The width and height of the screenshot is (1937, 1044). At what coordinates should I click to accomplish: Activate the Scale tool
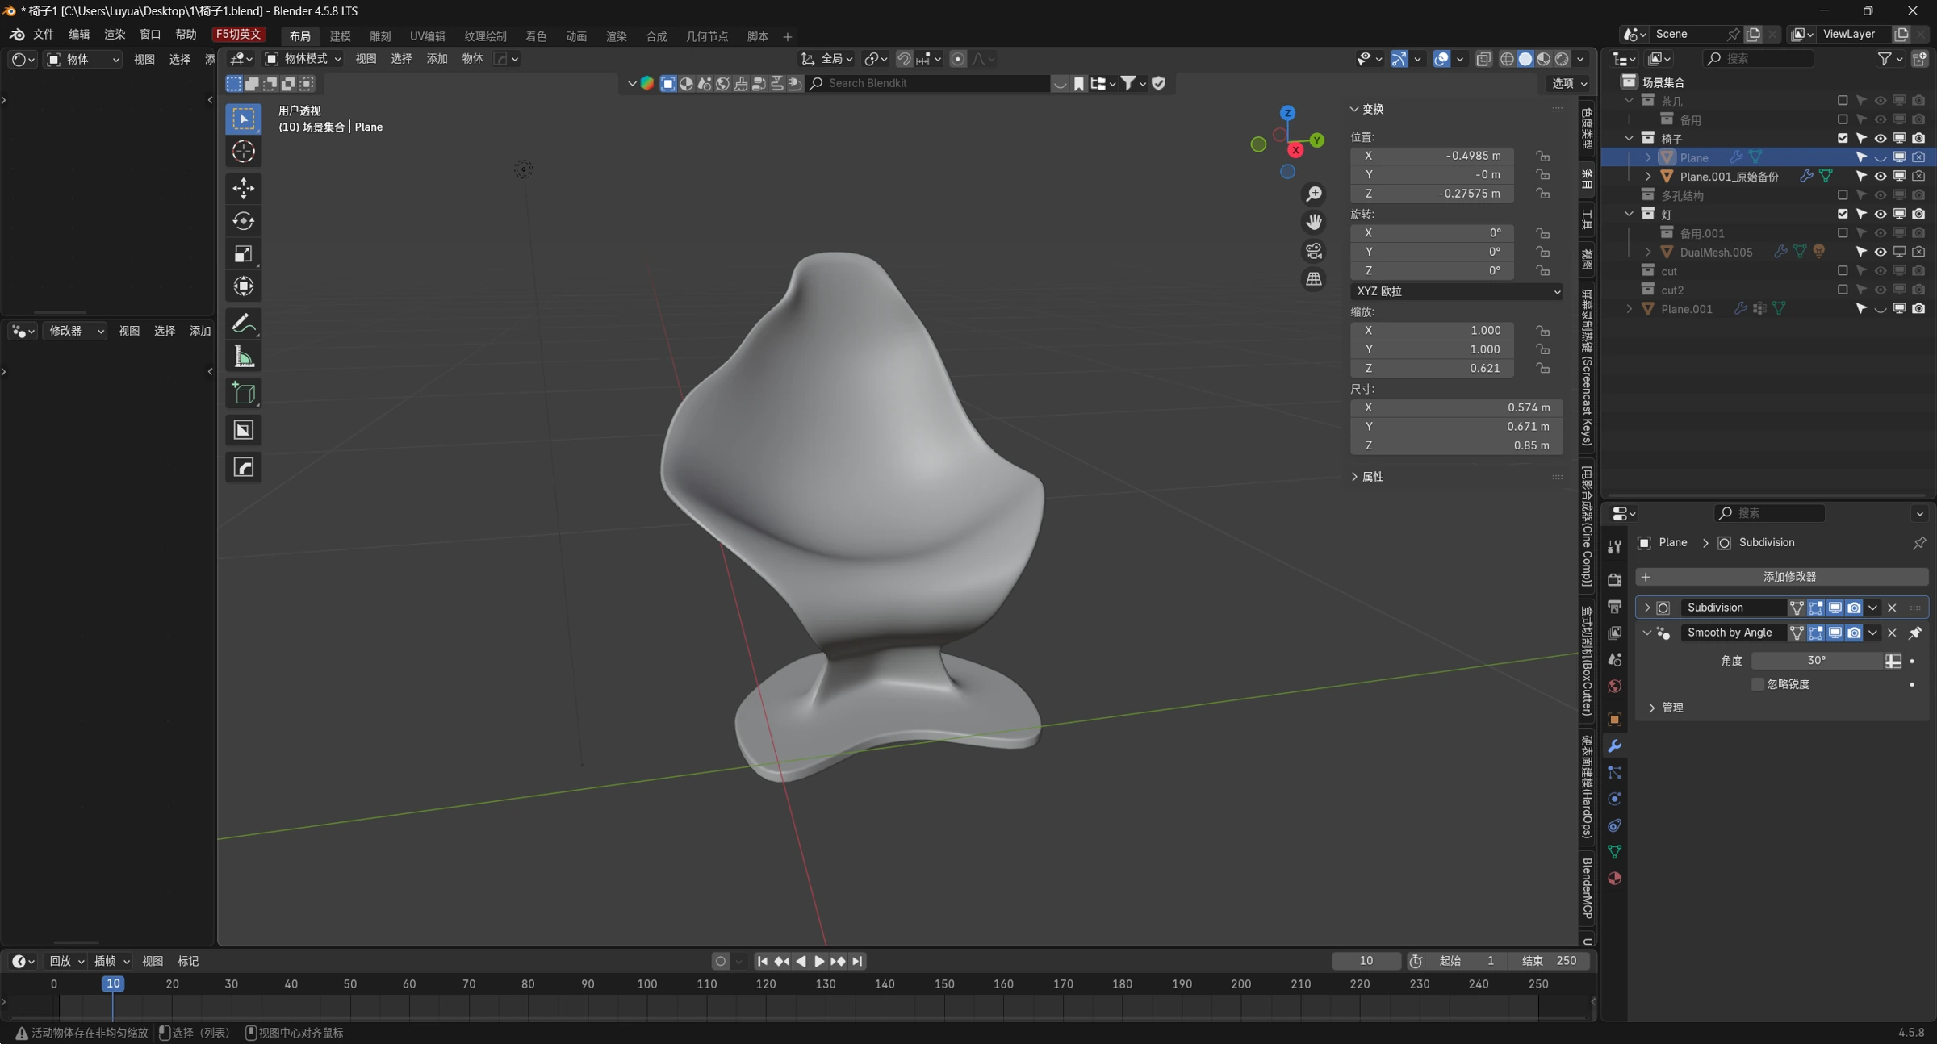[x=243, y=253]
